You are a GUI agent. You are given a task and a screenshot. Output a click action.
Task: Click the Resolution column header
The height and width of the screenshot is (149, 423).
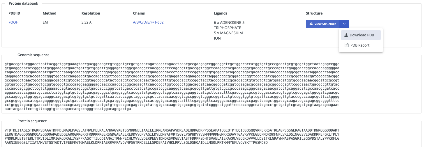91,13
